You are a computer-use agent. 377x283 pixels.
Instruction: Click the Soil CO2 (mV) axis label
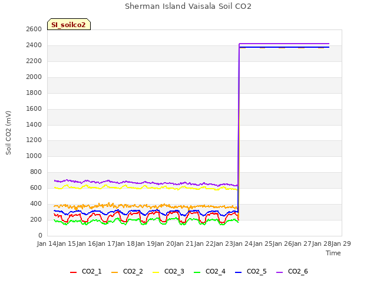[8, 133]
